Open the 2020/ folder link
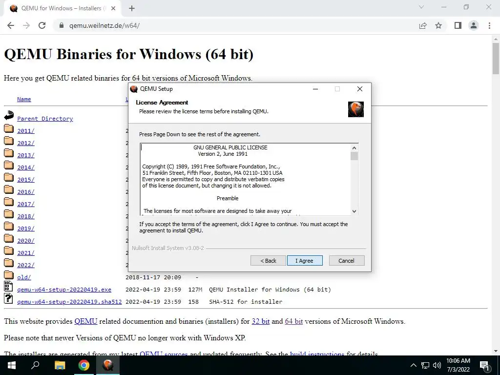The height and width of the screenshot is (375, 500). click(26, 241)
